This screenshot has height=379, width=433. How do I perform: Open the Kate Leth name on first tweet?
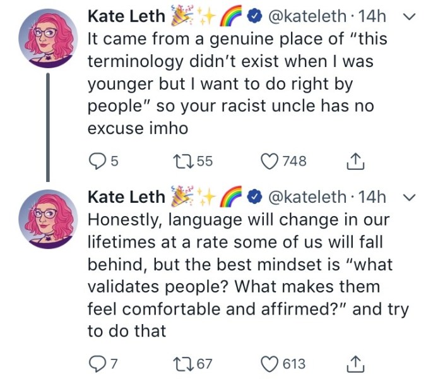(x=126, y=16)
